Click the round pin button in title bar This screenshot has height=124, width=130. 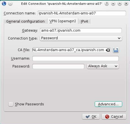tap(10, 4)
